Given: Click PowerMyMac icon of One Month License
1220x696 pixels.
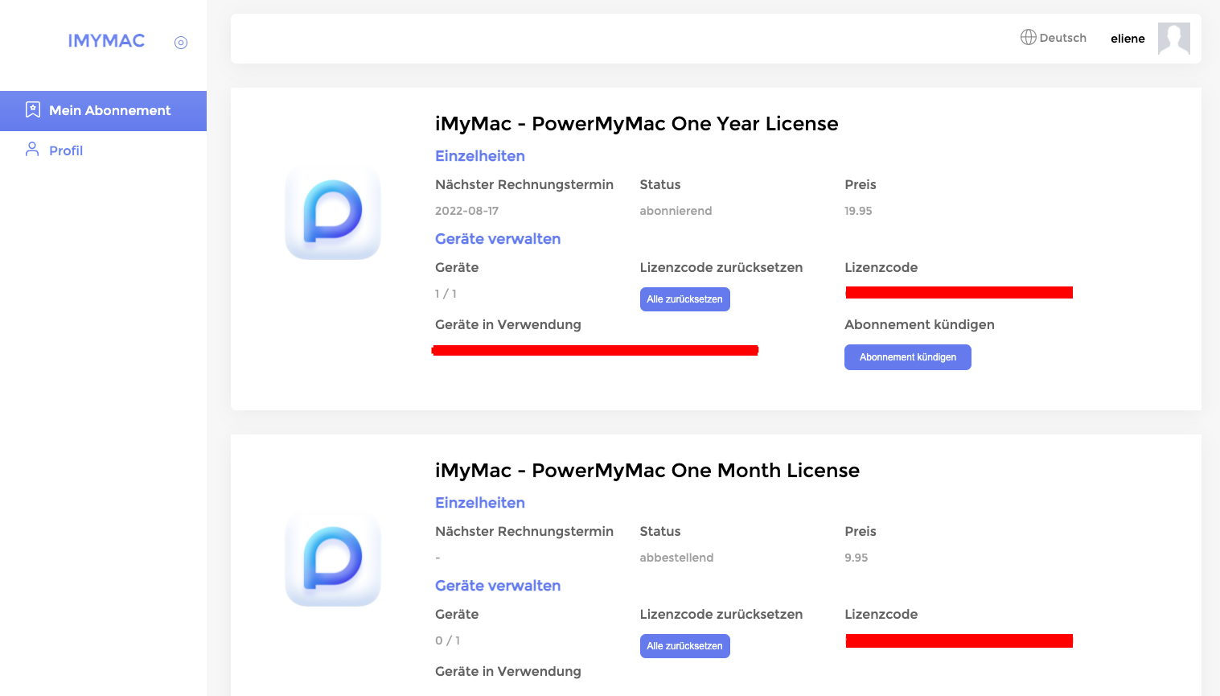Looking at the screenshot, I should (333, 559).
